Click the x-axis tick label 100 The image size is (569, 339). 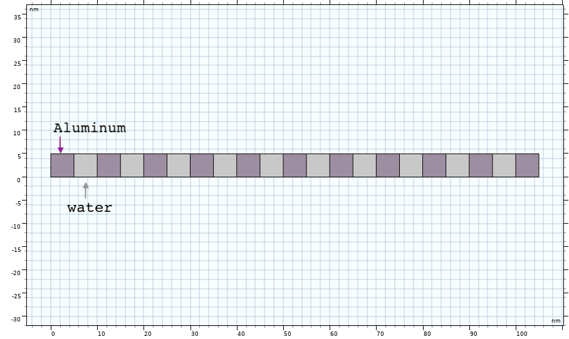coord(521,334)
